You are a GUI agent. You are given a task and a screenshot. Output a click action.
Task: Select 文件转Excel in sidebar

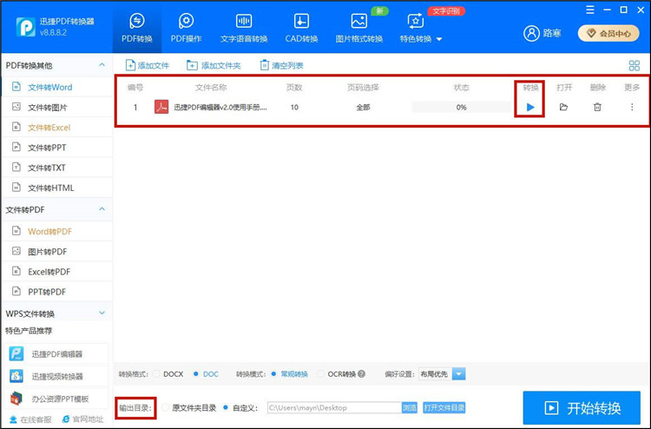click(57, 128)
